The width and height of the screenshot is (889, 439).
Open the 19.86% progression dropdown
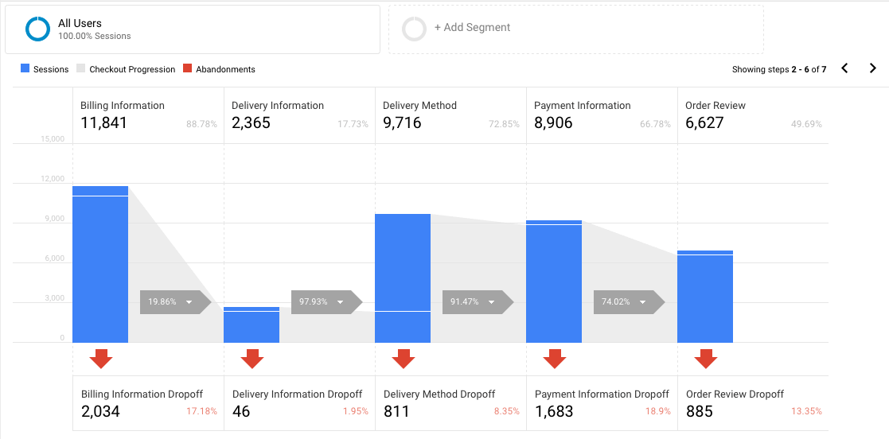tap(175, 302)
